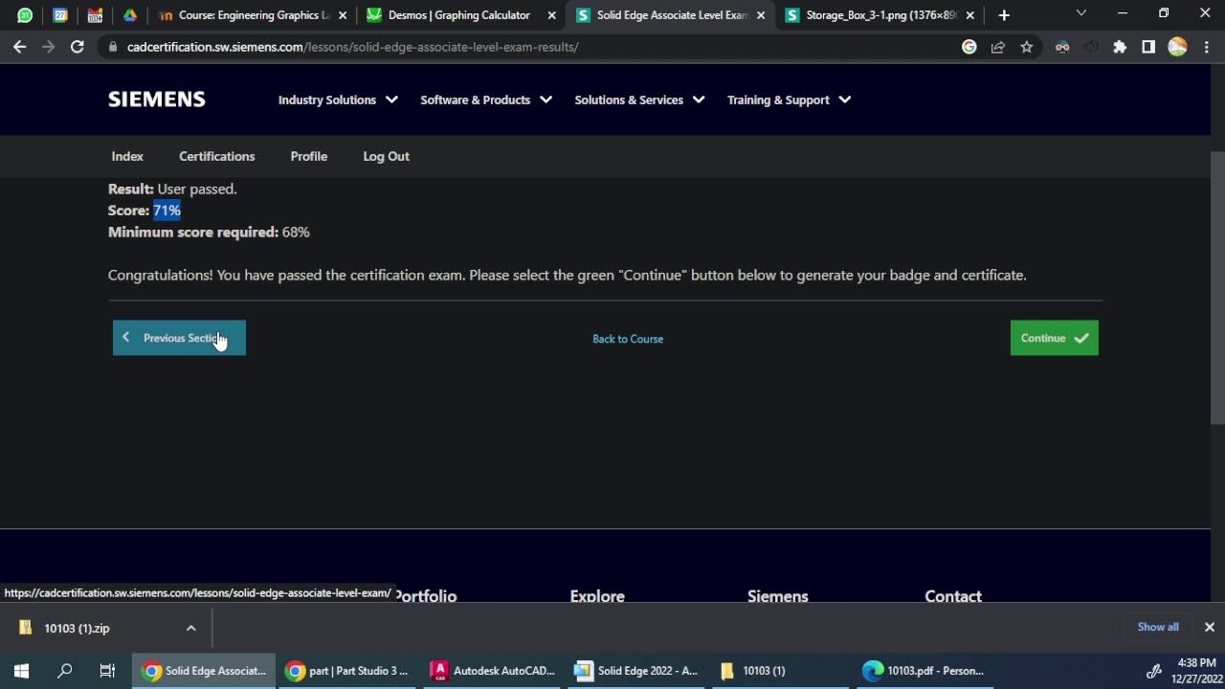Expand Industry Solutions menu
The width and height of the screenshot is (1225, 689).
(338, 100)
